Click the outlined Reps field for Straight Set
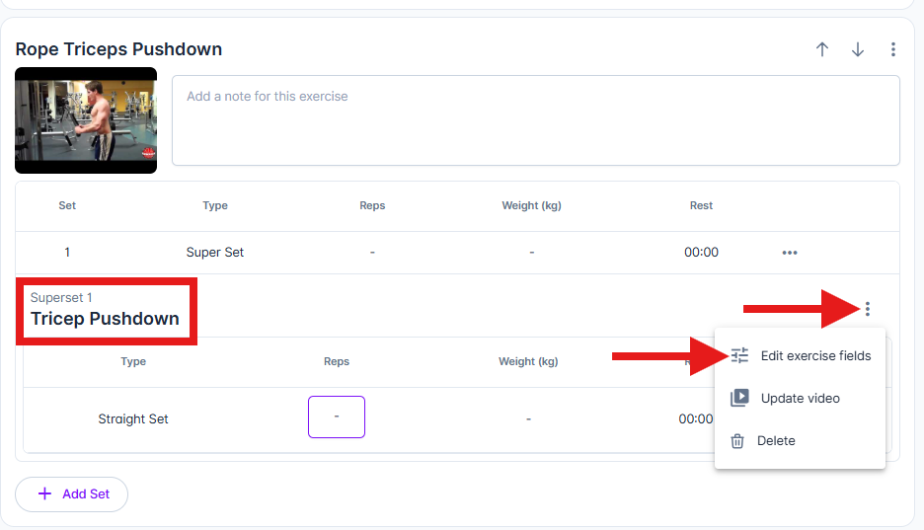The height and width of the screenshot is (530, 924). (x=337, y=416)
